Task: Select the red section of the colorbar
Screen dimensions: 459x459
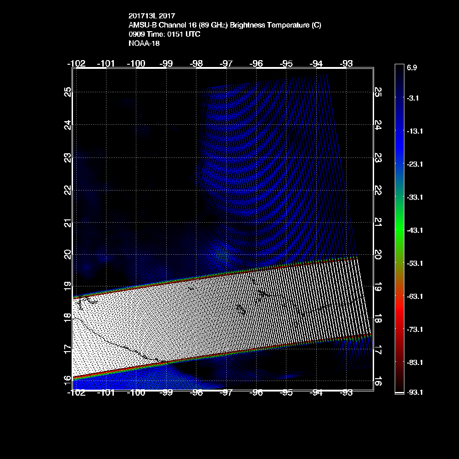Action: tap(398, 317)
